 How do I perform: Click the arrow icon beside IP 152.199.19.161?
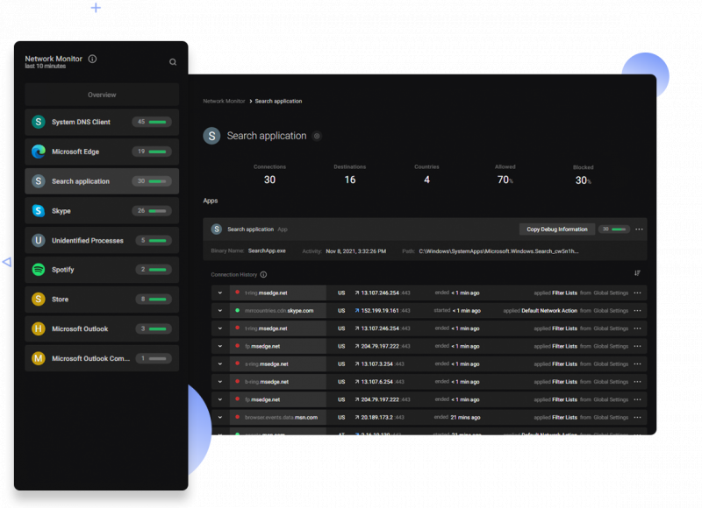pos(357,311)
